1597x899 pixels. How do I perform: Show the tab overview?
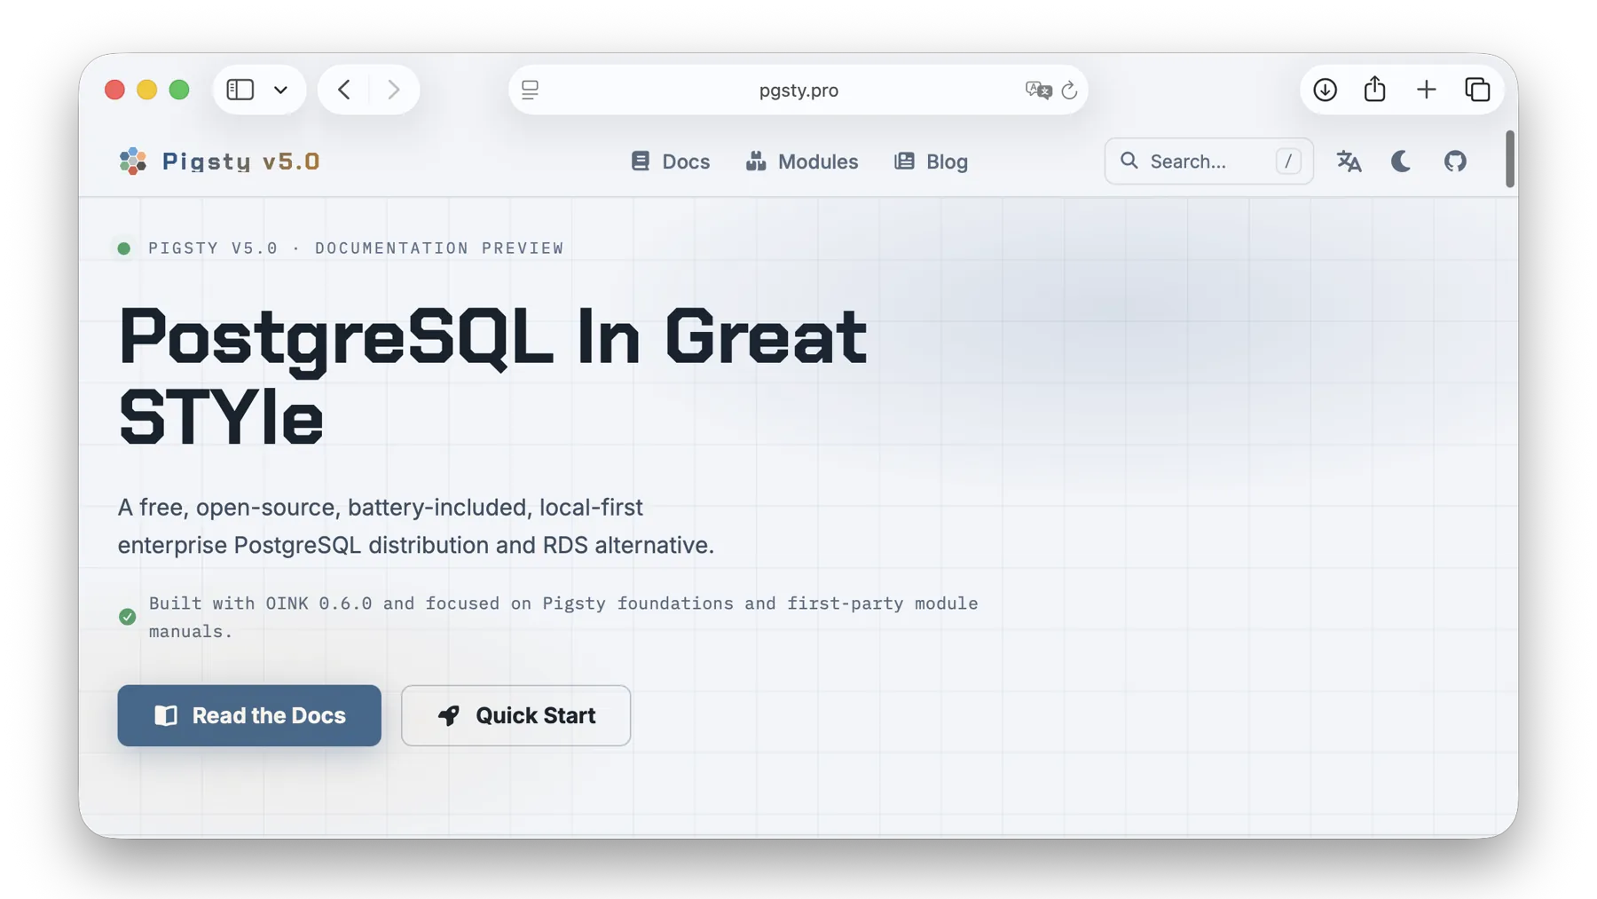[1477, 90]
